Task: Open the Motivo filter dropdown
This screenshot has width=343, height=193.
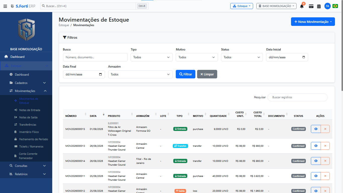Action: point(197,57)
